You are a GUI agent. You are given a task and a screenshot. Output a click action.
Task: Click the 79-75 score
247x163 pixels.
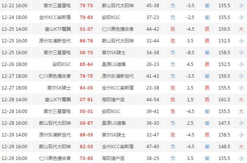click(86, 76)
